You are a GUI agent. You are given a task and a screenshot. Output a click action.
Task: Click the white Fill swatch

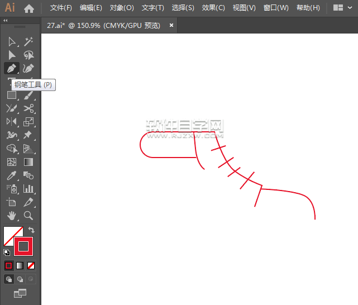click(x=9, y=232)
